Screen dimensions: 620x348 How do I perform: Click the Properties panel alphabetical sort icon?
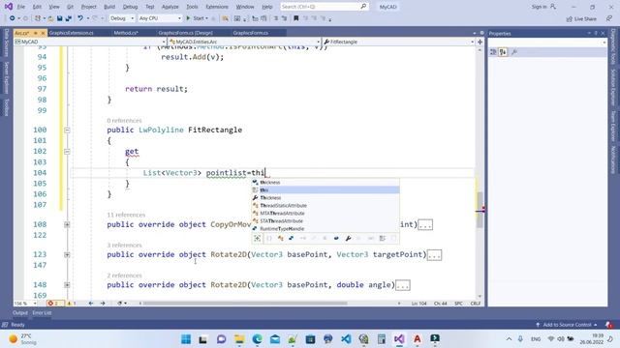pos(503,52)
